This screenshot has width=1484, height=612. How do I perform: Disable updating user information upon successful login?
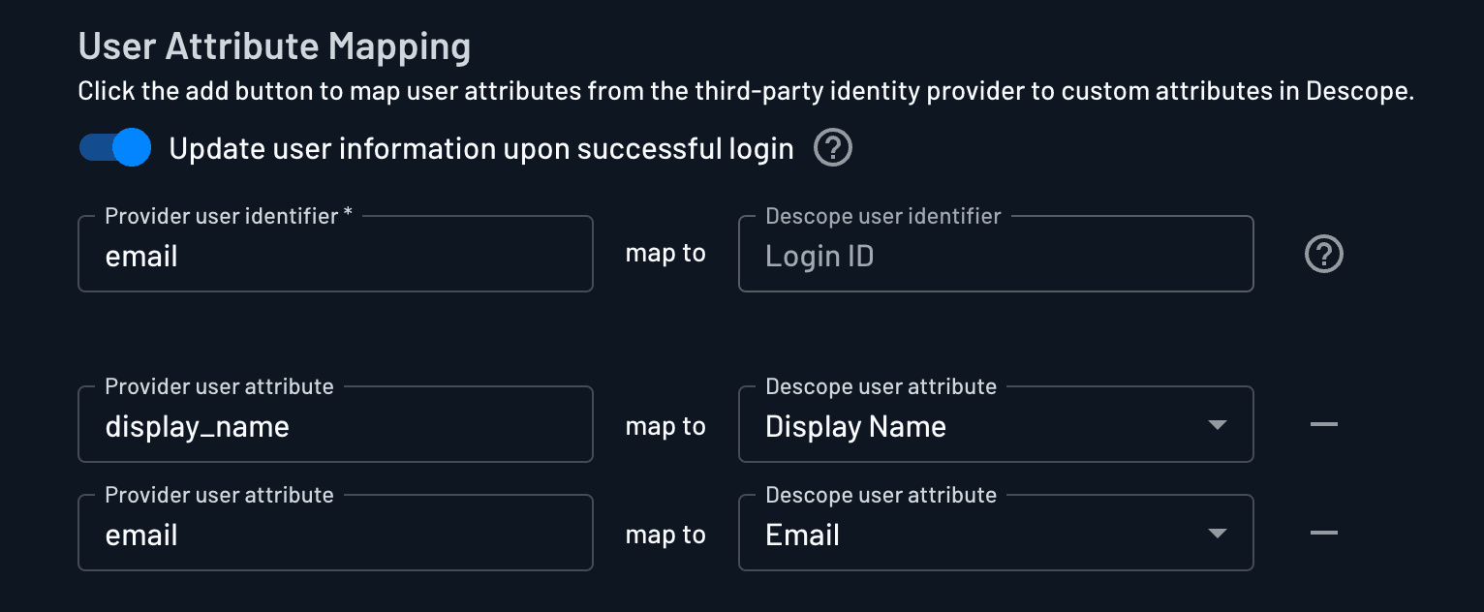tap(114, 147)
